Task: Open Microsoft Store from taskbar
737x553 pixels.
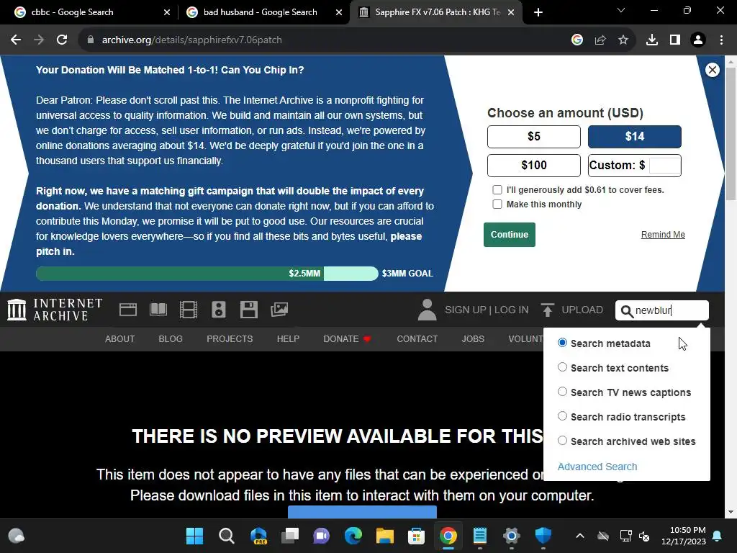Action: (x=417, y=536)
